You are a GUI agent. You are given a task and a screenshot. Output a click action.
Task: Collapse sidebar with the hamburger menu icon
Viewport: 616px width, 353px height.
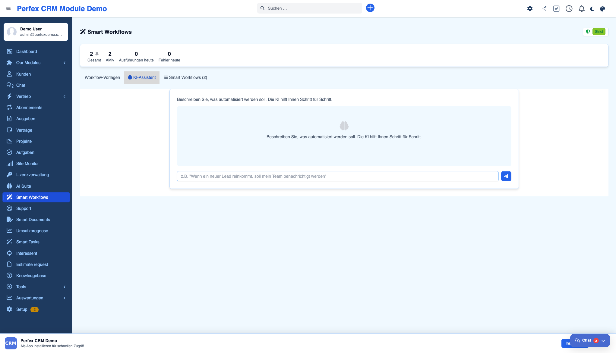[x=8, y=8]
